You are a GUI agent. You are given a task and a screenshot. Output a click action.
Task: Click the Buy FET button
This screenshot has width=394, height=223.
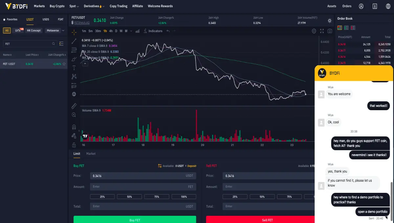[135, 219]
